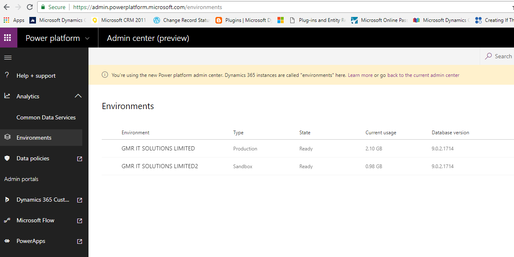Open Help + support from the sidebar
This screenshot has width=514, height=257.
(x=36, y=76)
